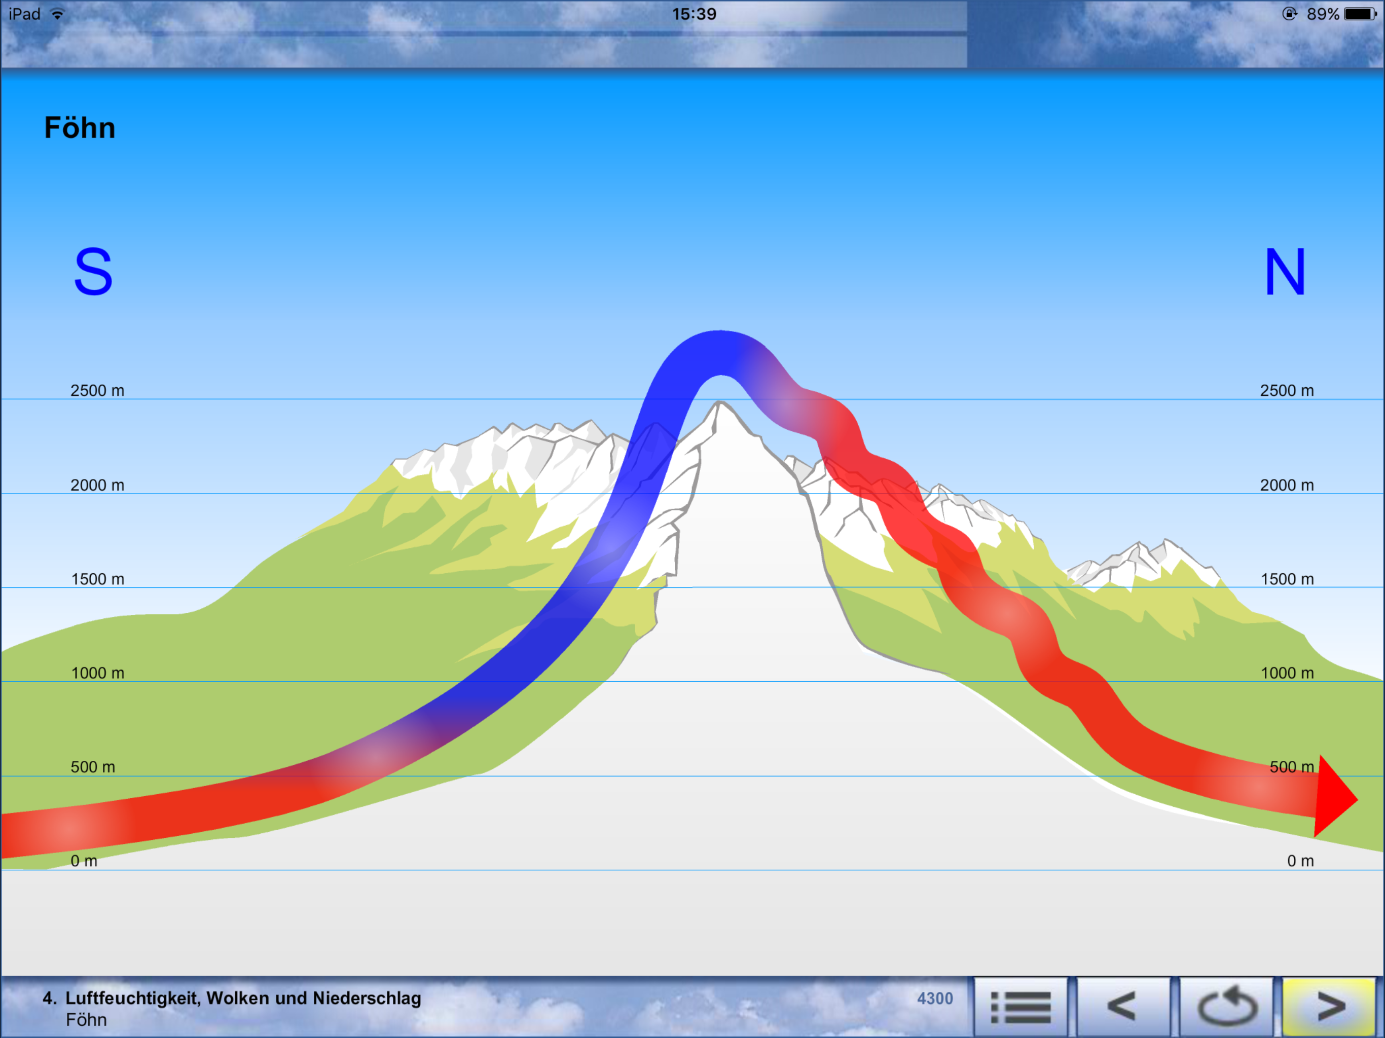Screen dimensions: 1385x1038
Task: Tap the rotation lock status icon
Action: click(1289, 14)
